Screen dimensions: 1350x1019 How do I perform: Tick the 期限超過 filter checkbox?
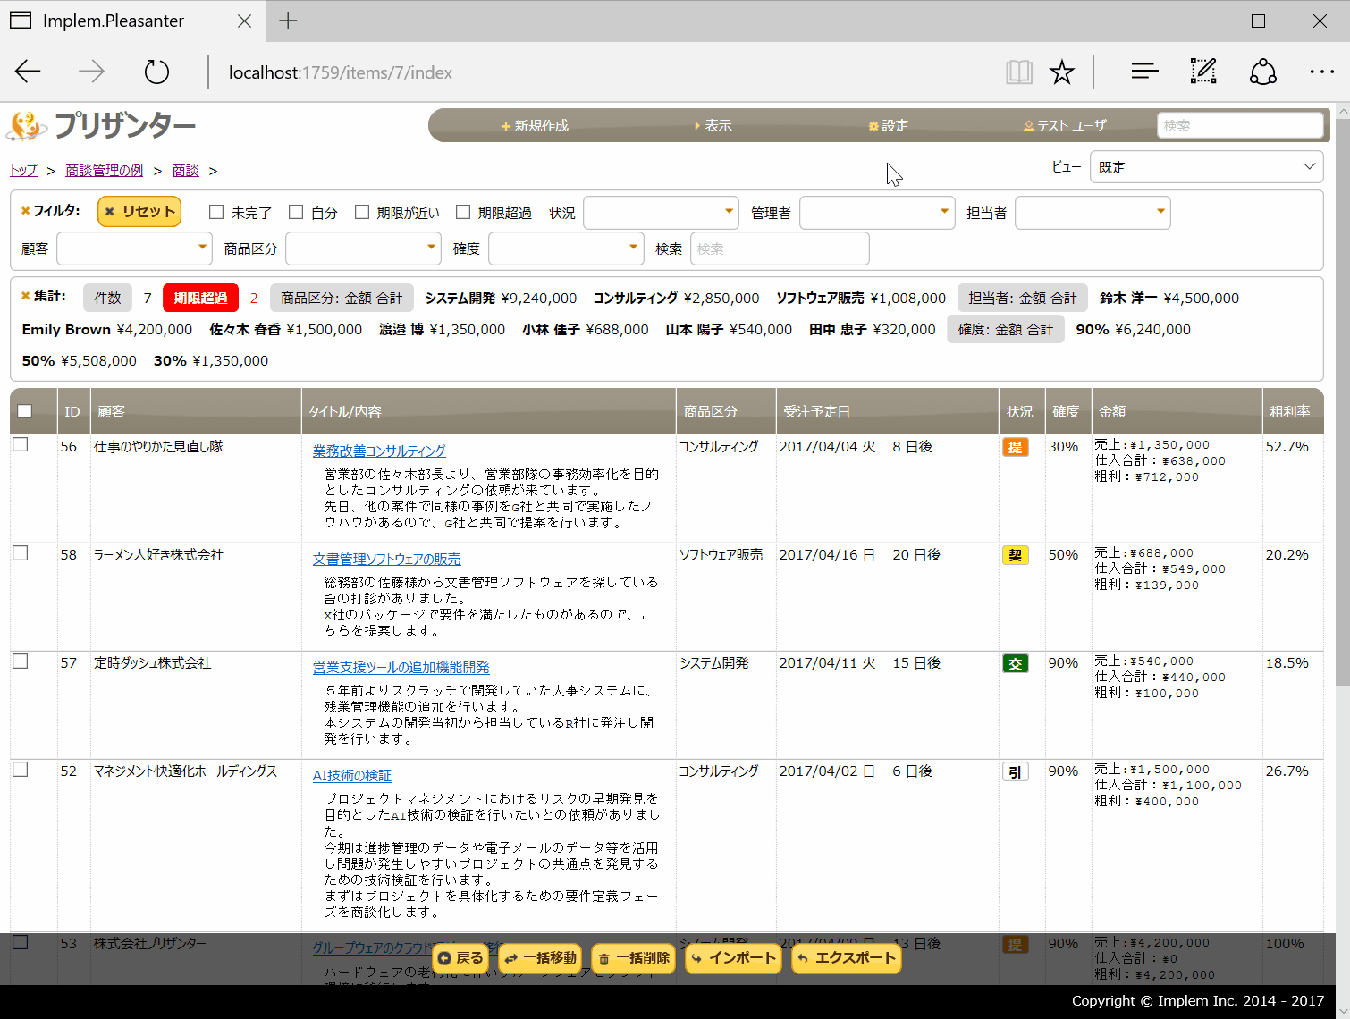pos(463,212)
